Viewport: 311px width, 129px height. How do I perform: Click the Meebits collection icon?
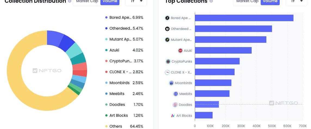pos(176,94)
